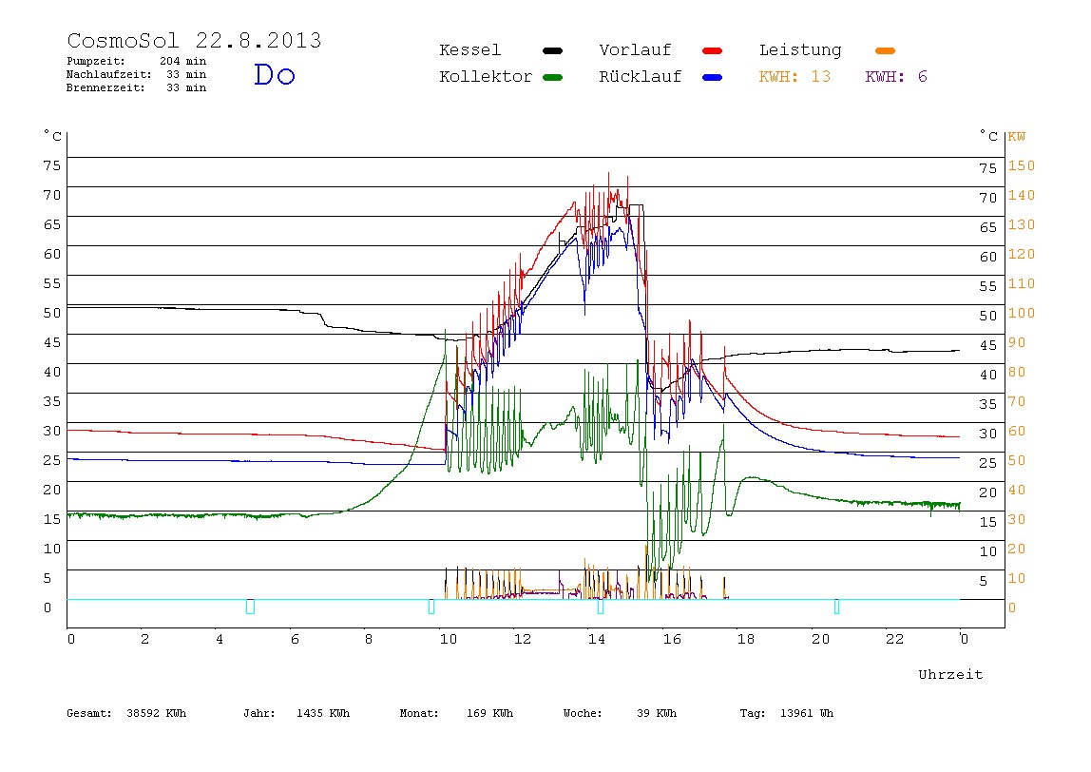Click the black Kessel legend swatch
This screenshot has width=1091, height=772.
[552, 50]
